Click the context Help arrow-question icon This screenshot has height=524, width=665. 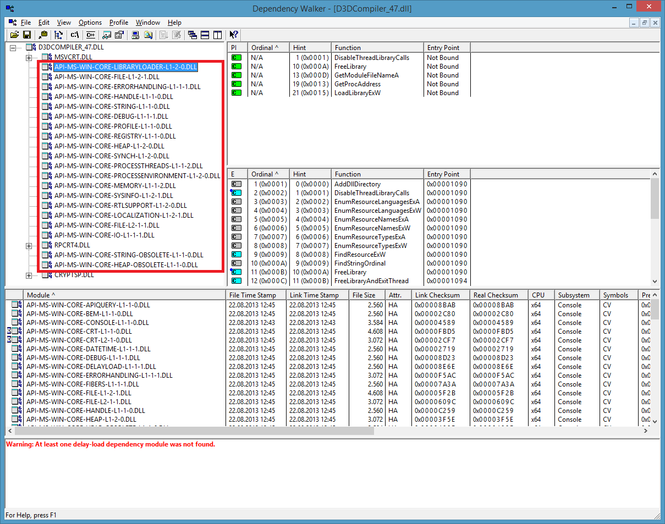[234, 35]
